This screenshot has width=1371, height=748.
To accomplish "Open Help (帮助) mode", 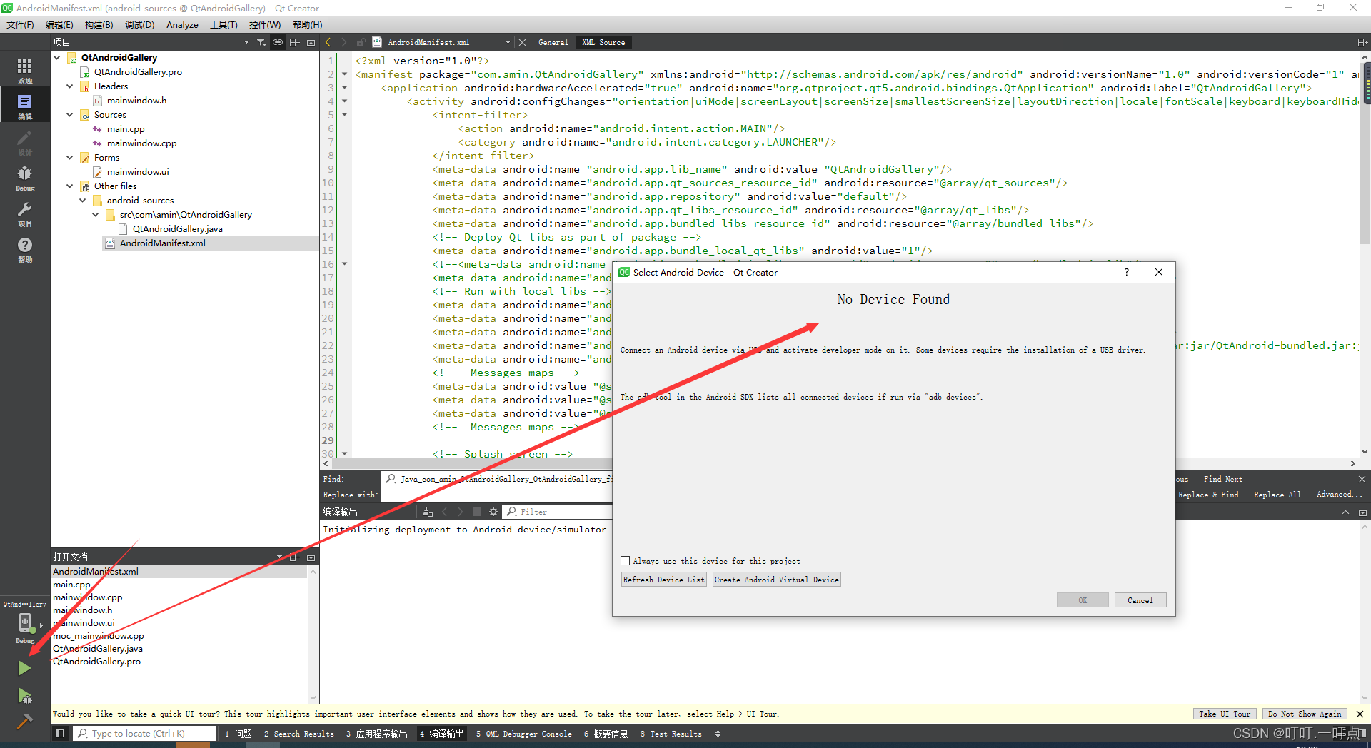I will (25, 249).
